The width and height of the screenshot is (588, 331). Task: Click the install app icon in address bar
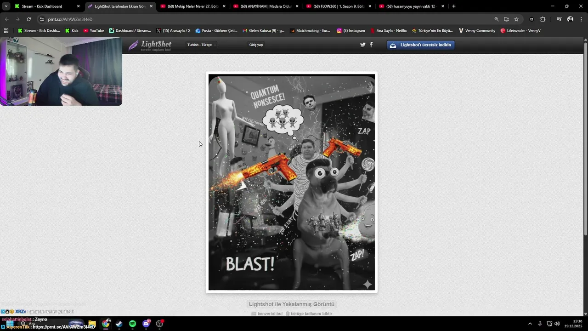click(x=506, y=19)
